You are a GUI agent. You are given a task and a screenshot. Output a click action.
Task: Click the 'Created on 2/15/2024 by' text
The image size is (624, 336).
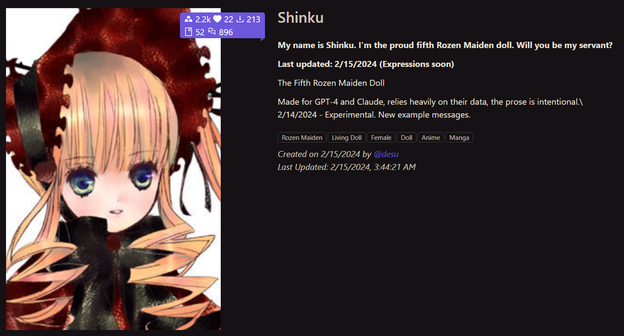325,154
